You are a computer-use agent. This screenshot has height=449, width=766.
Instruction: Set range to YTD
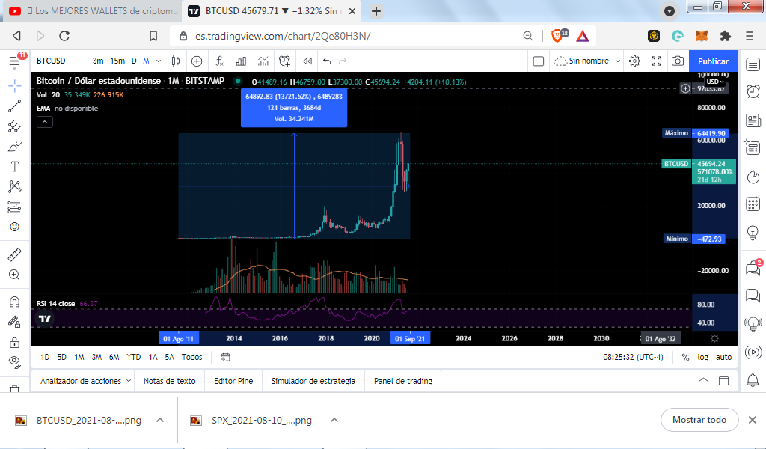pos(133,357)
